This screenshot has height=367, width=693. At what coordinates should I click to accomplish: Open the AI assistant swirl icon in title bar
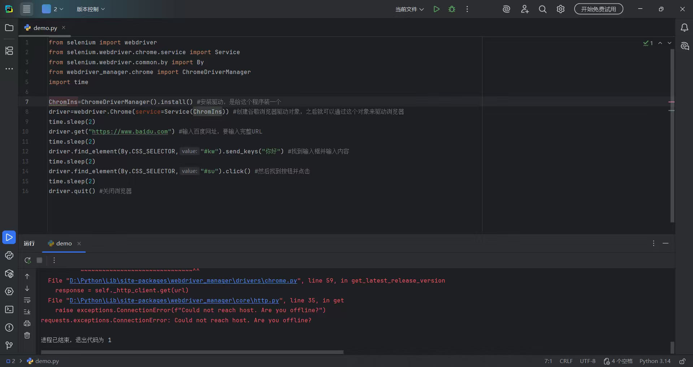(x=506, y=9)
